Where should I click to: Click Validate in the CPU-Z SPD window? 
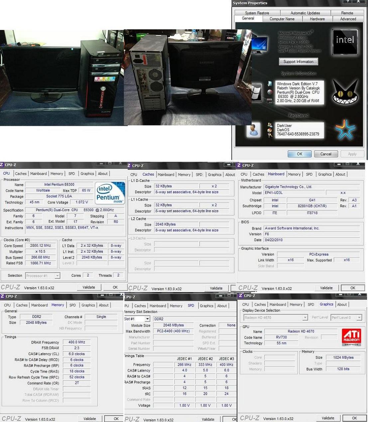(x=208, y=420)
